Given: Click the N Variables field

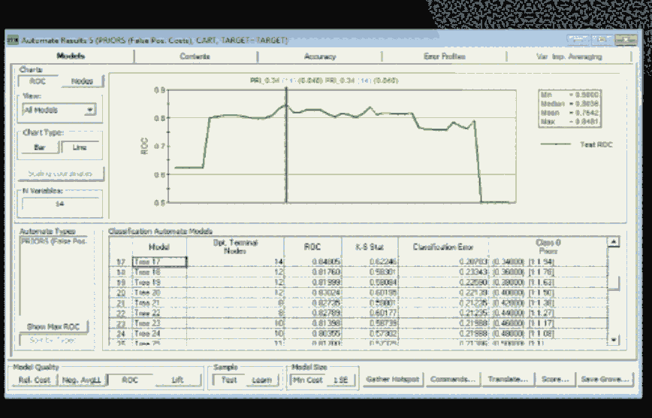Looking at the screenshot, I should 60,203.
